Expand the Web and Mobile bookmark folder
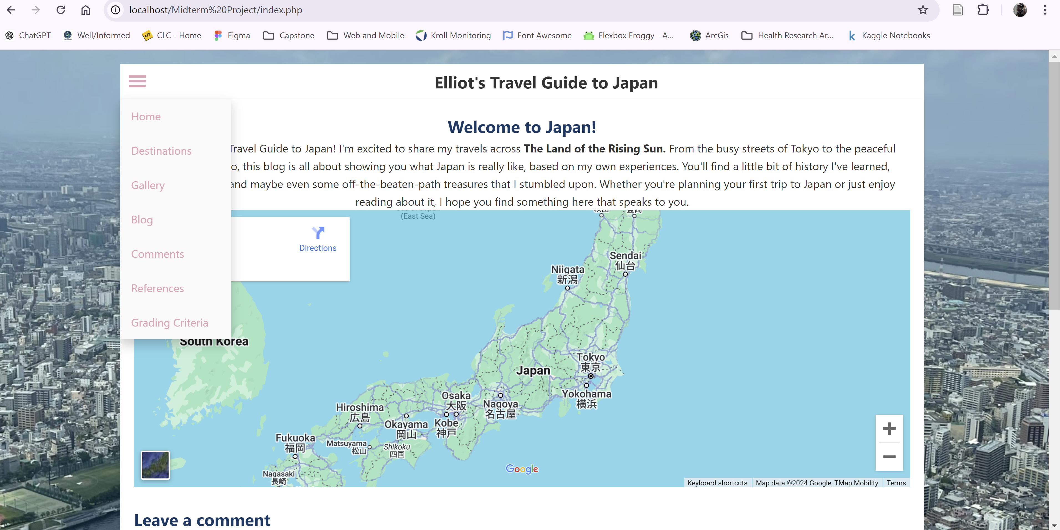 pyautogui.click(x=365, y=35)
